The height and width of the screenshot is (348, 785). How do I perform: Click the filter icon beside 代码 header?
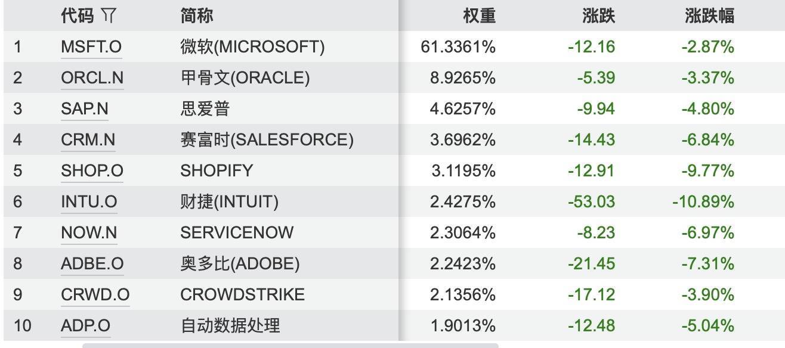108,16
